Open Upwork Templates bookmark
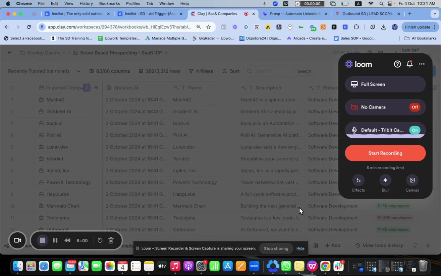The width and height of the screenshot is (441, 276). pos(119,38)
